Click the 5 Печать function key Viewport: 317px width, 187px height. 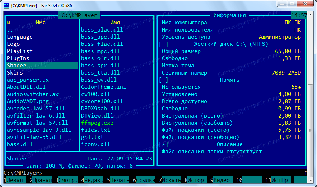[118, 180]
